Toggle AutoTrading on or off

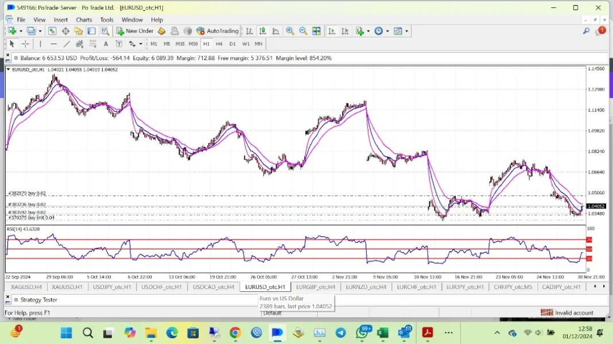217,31
